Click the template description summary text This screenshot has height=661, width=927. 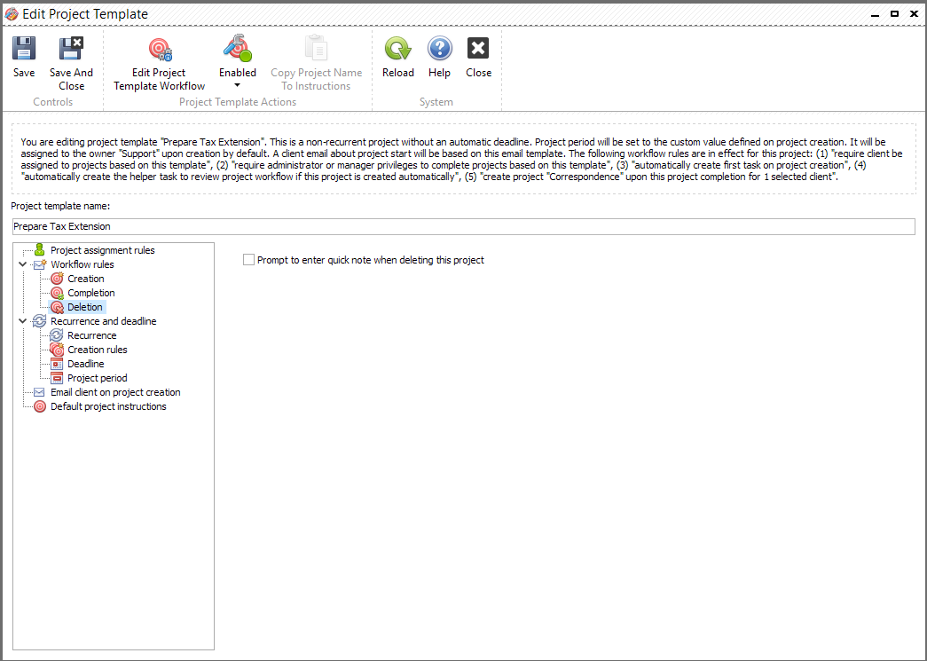tap(463, 159)
